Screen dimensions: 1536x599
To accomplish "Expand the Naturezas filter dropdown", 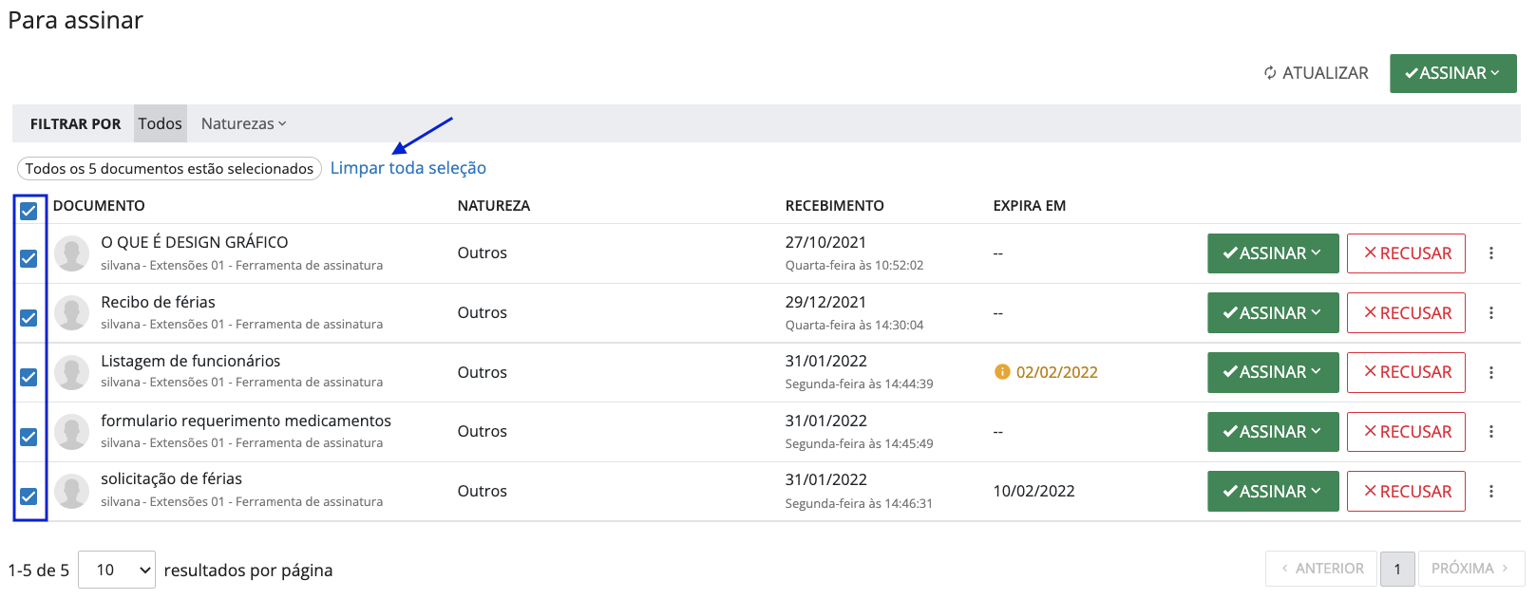I will click(x=243, y=123).
